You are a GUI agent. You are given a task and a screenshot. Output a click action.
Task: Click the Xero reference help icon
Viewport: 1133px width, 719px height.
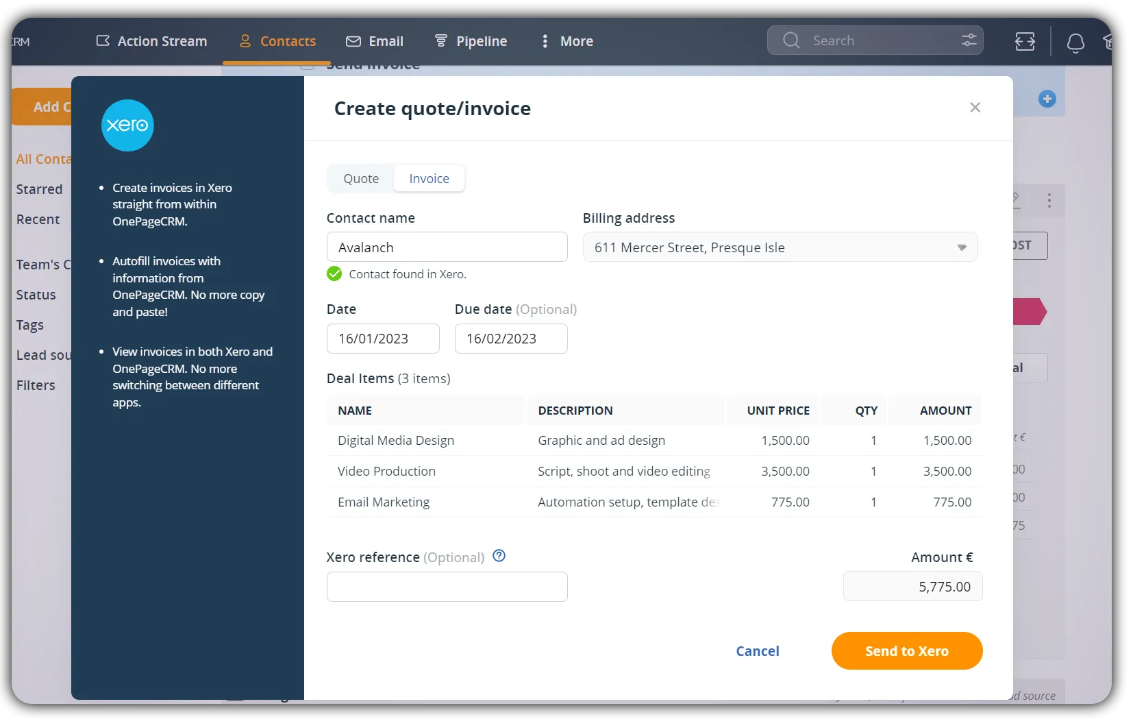click(x=499, y=556)
